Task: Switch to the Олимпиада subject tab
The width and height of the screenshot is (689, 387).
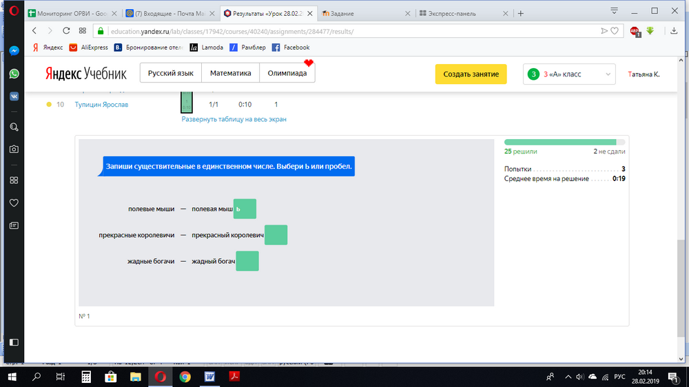Action: (287, 73)
